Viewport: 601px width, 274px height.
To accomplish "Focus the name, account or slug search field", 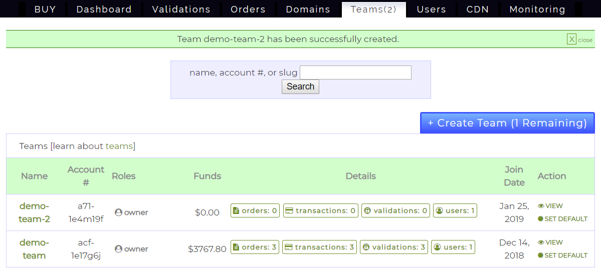I will (x=355, y=73).
